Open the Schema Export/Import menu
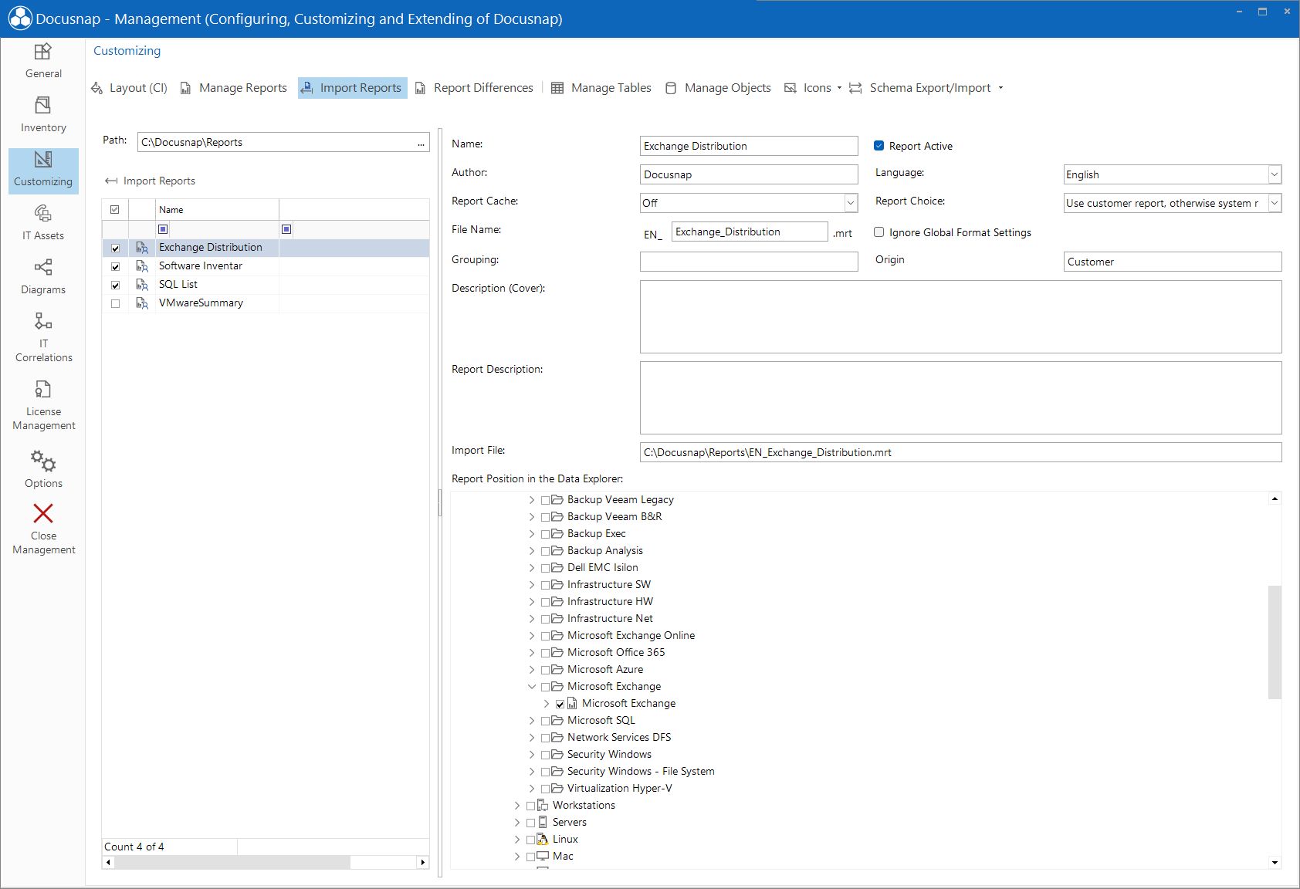The image size is (1300, 889). click(926, 88)
